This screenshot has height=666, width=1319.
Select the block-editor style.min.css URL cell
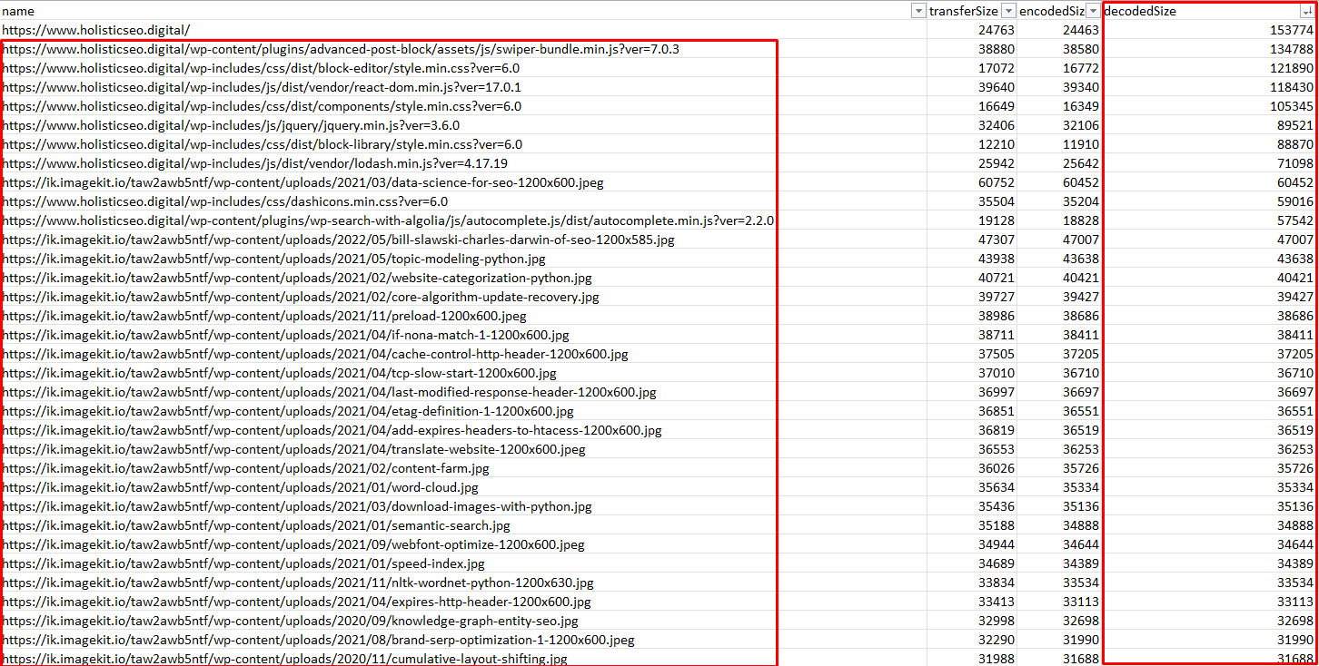tap(463, 68)
